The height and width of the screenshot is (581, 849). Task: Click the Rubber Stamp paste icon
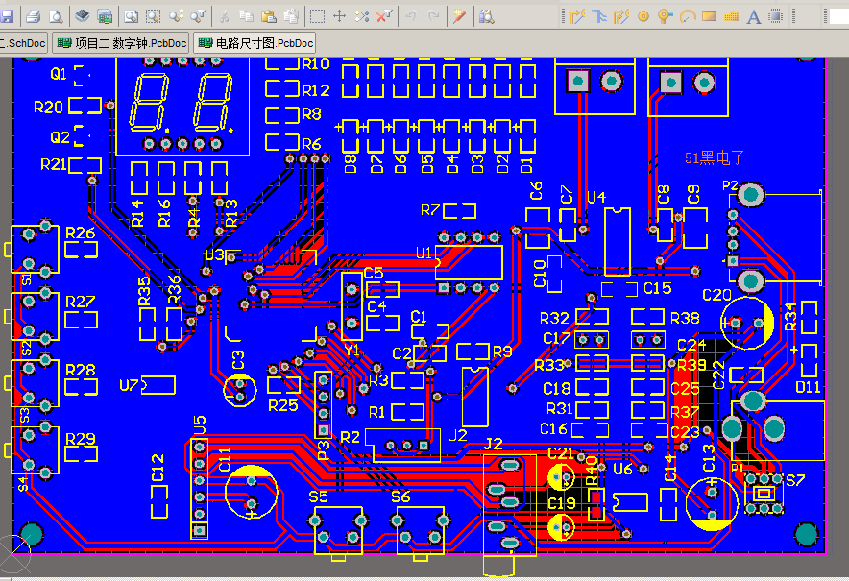(x=291, y=16)
